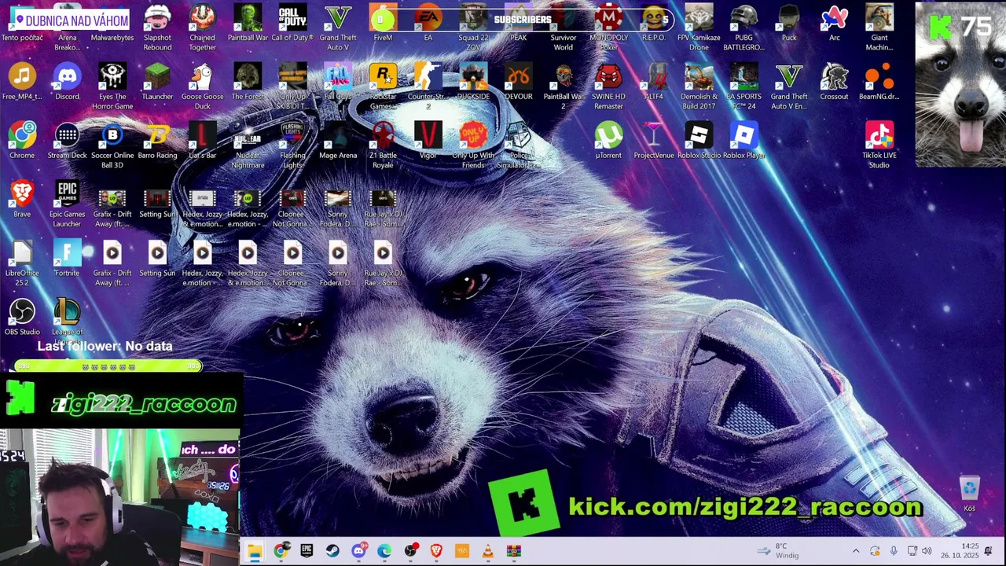This screenshot has height=566, width=1006.
Task: Select the DEVOUR game icon
Action: pyautogui.click(x=518, y=83)
